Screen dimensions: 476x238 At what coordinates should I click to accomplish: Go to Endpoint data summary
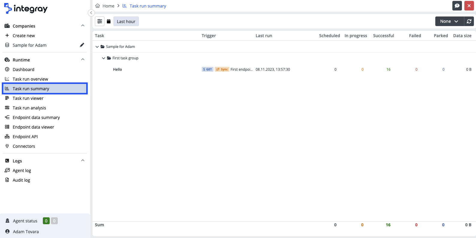(36, 118)
